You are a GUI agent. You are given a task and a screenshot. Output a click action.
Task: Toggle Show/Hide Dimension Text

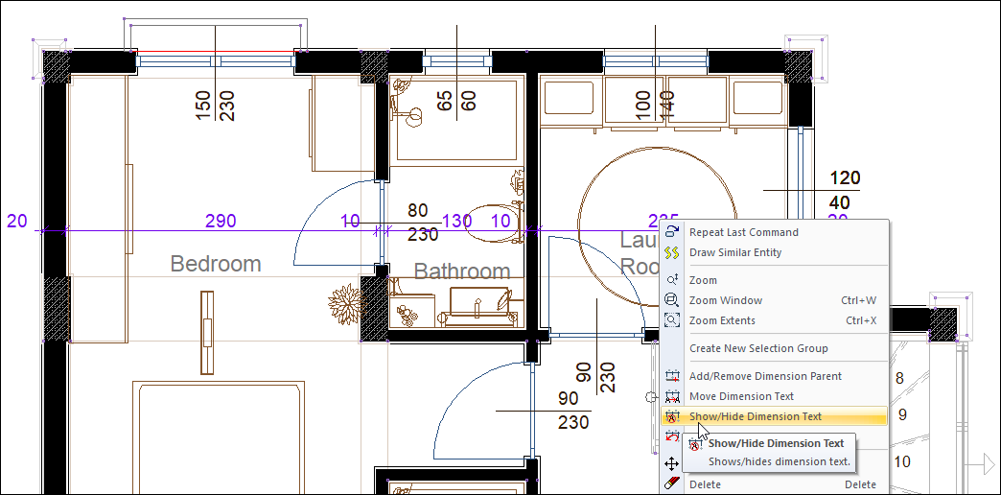point(755,416)
